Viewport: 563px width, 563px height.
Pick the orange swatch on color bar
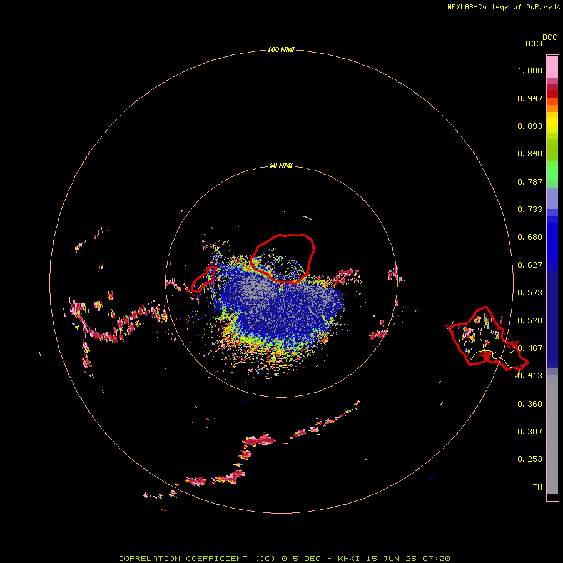(552, 108)
